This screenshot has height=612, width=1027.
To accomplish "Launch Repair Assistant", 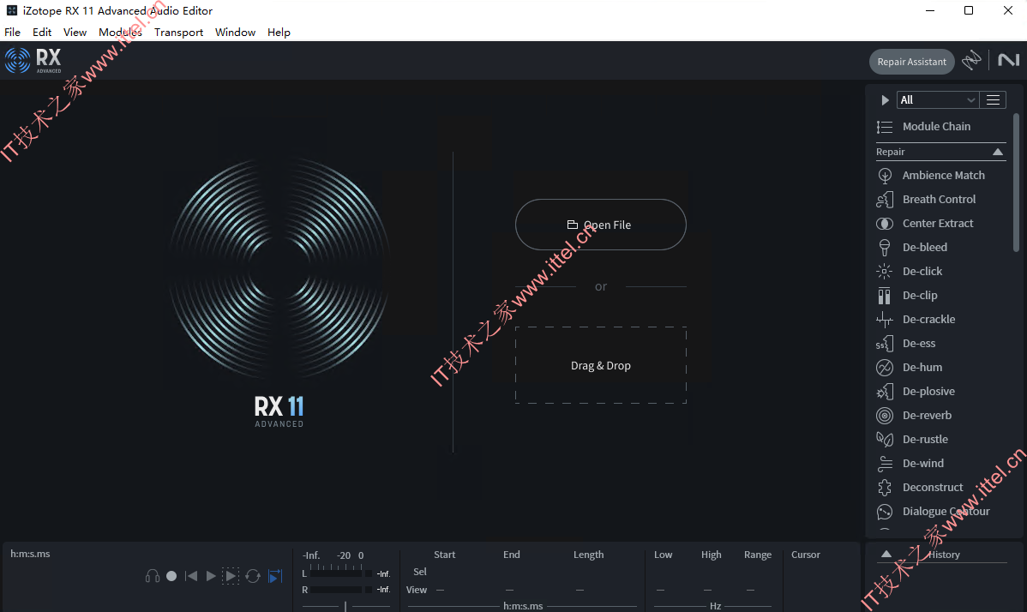I will coord(912,62).
